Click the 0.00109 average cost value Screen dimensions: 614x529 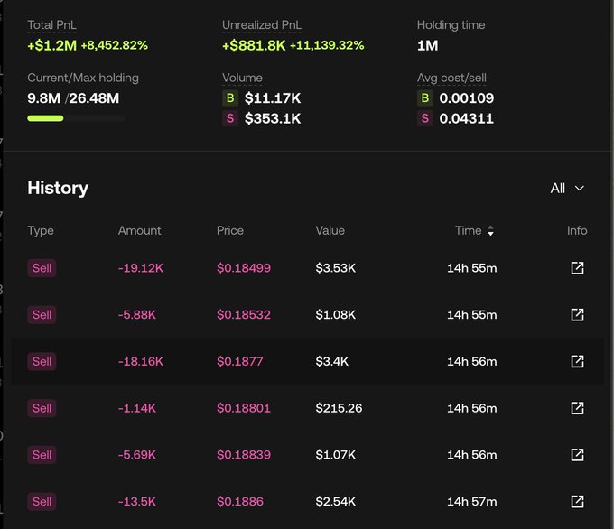coord(467,97)
